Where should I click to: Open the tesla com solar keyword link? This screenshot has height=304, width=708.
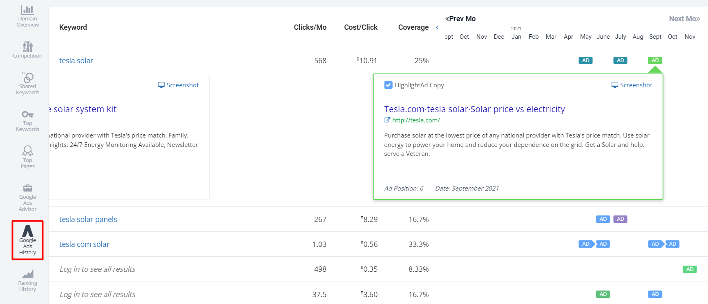tap(84, 244)
